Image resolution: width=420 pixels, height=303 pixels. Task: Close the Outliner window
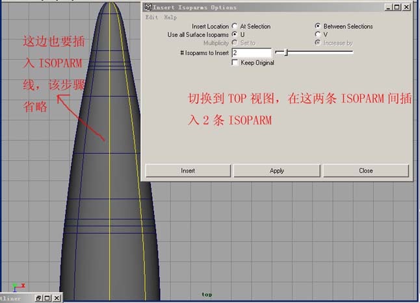click(x=57, y=298)
